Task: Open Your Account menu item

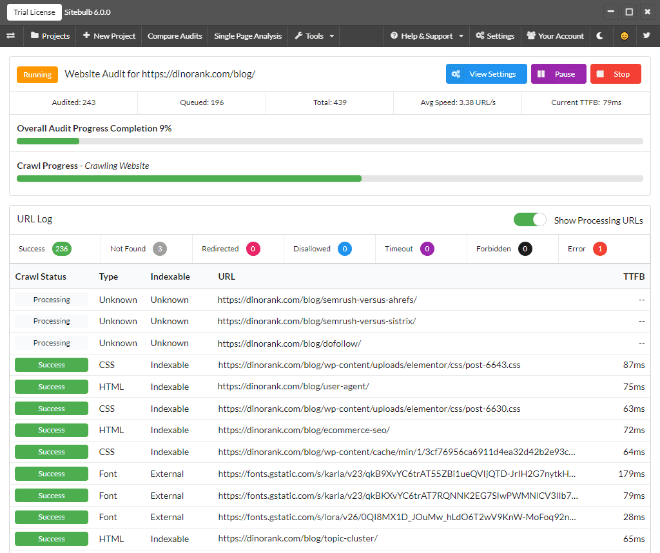Action: pyautogui.click(x=555, y=36)
